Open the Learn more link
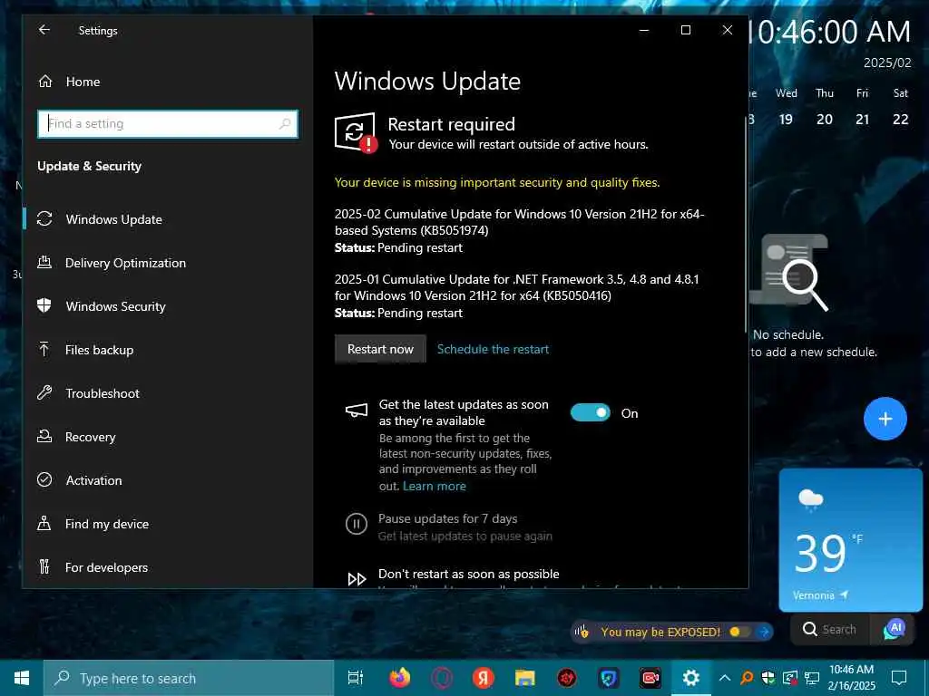The height and width of the screenshot is (696, 929). click(x=435, y=486)
